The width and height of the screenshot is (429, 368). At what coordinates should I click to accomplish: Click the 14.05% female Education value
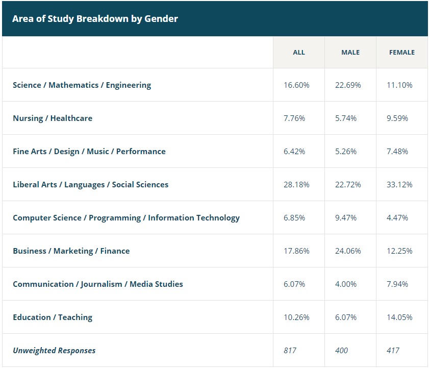(x=399, y=317)
